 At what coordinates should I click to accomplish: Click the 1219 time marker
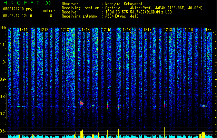click(x=189, y=30)
